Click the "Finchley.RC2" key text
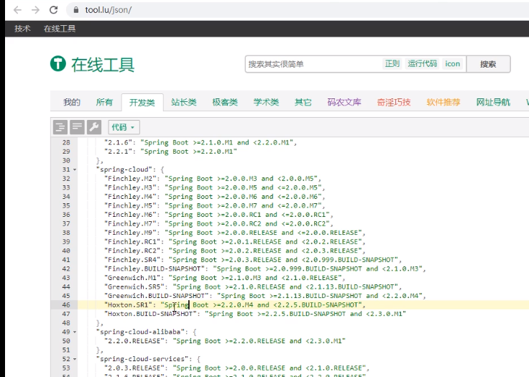Screen dimensions: 529x377 click(x=132, y=251)
